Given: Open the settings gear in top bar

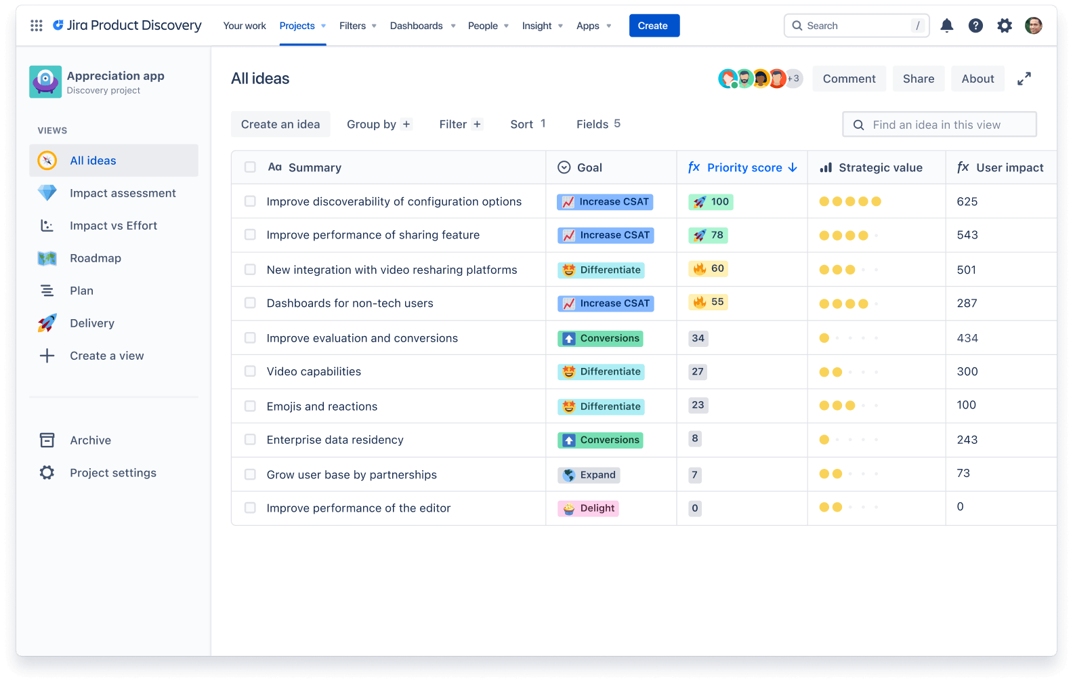Looking at the screenshot, I should click(x=1004, y=26).
